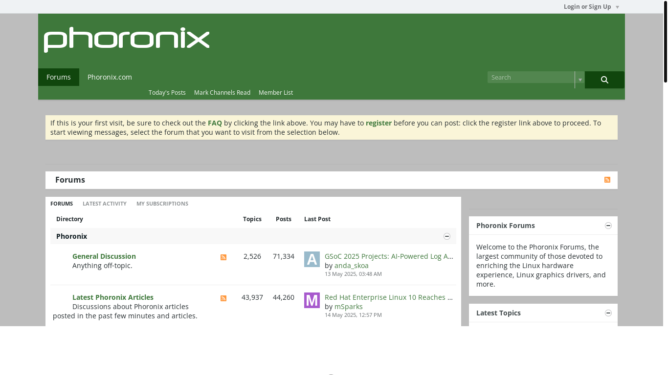Open the FAQ link in notice
The width and height of the screenshot is (668, 375).
215,123
